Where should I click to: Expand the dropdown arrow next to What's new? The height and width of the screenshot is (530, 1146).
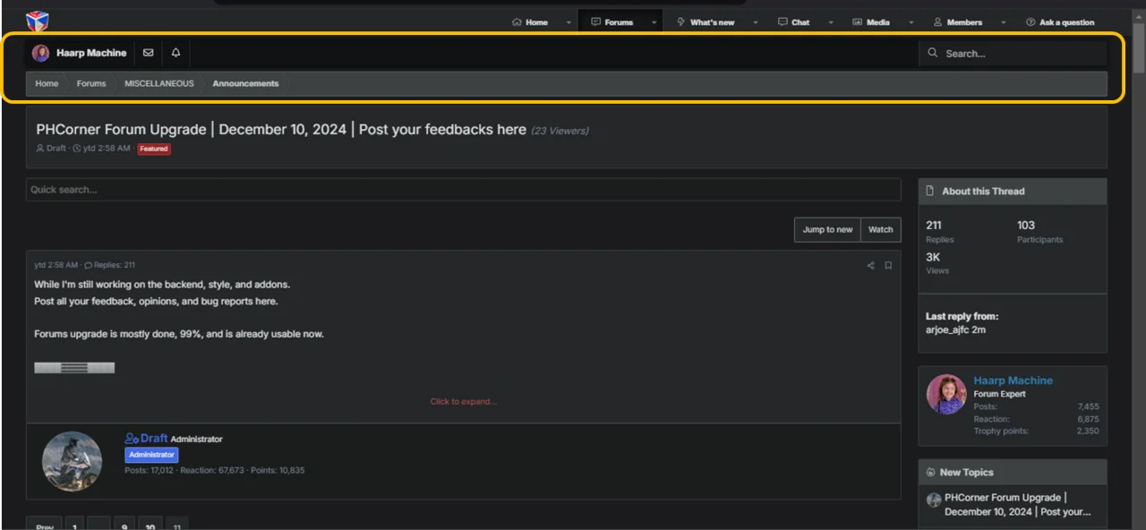(755, 22)
